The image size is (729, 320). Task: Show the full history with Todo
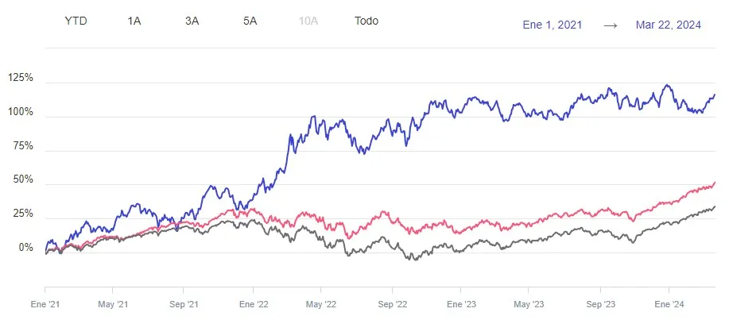(x=366, y=21)
